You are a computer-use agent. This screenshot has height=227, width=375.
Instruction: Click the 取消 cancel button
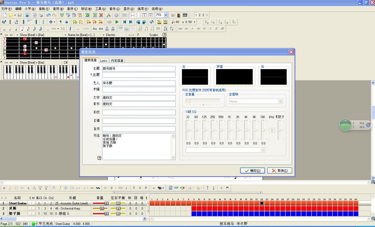coord(280,171)
